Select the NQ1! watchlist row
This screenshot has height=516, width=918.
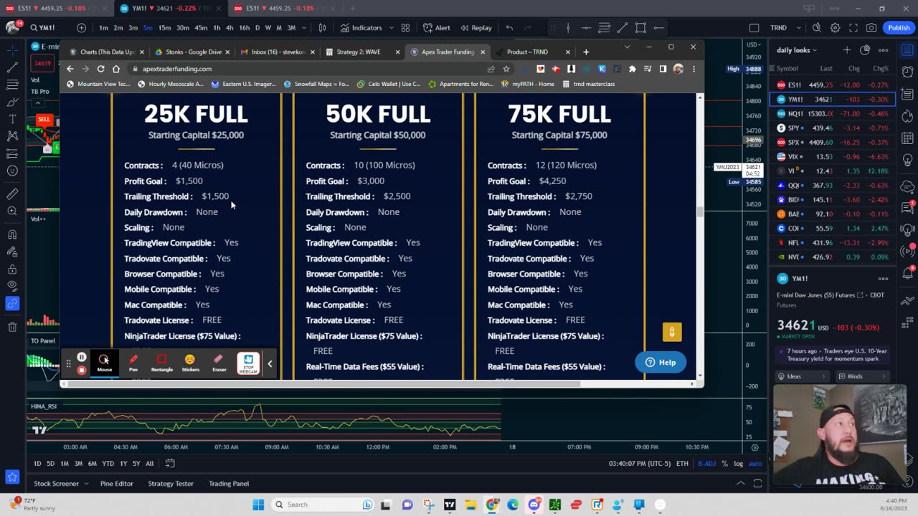tap(832, 114)
